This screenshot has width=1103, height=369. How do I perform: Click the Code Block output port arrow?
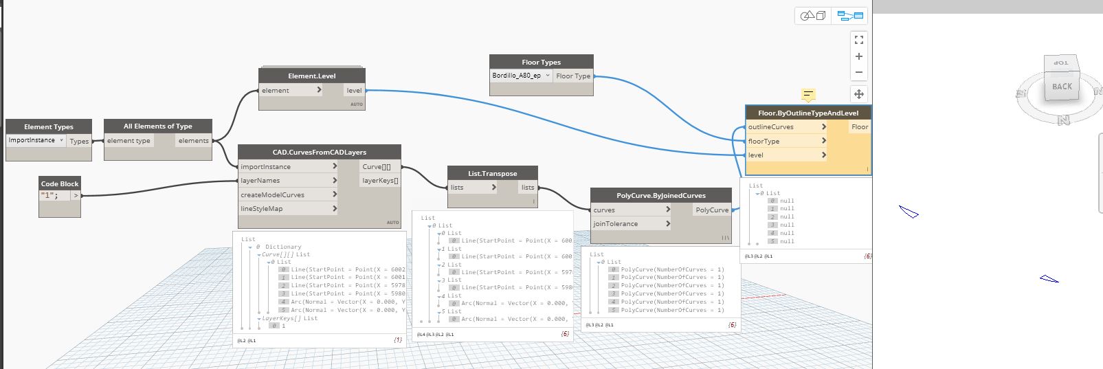click(x=76, y=196)
